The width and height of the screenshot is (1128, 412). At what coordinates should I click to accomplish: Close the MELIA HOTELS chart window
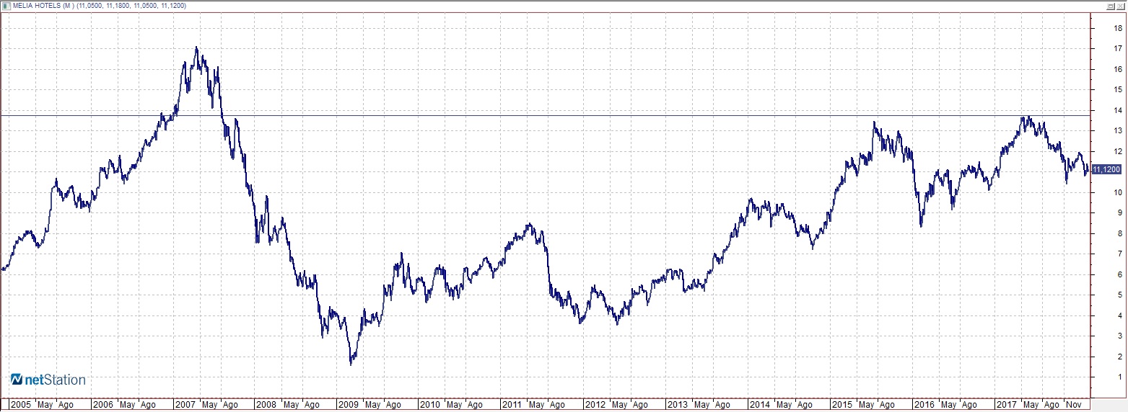1119,5
